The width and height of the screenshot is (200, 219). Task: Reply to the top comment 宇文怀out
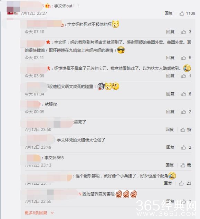(x=169, y=13)
